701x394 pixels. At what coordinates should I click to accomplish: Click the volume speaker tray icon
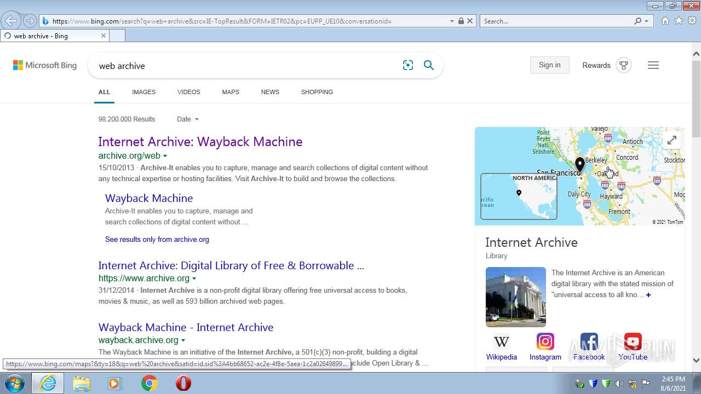click(619, 384)
